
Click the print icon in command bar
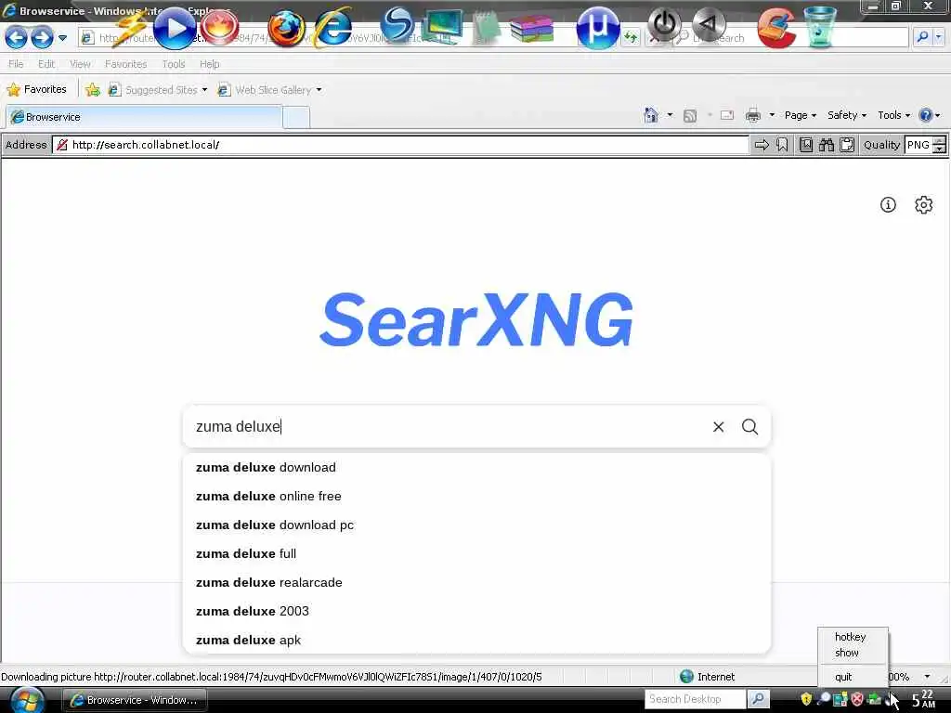pyautogui.click(x=753, y=114)
